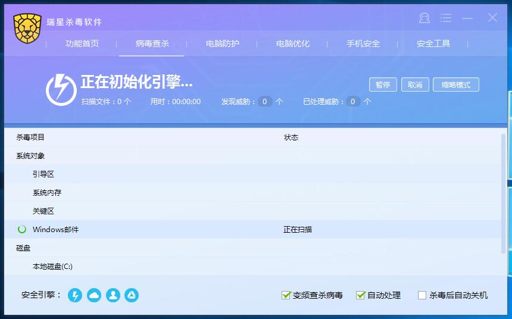Switch to 缩略模式 compact view
This screenshot has height=319, width=512.
coord(456,85)
